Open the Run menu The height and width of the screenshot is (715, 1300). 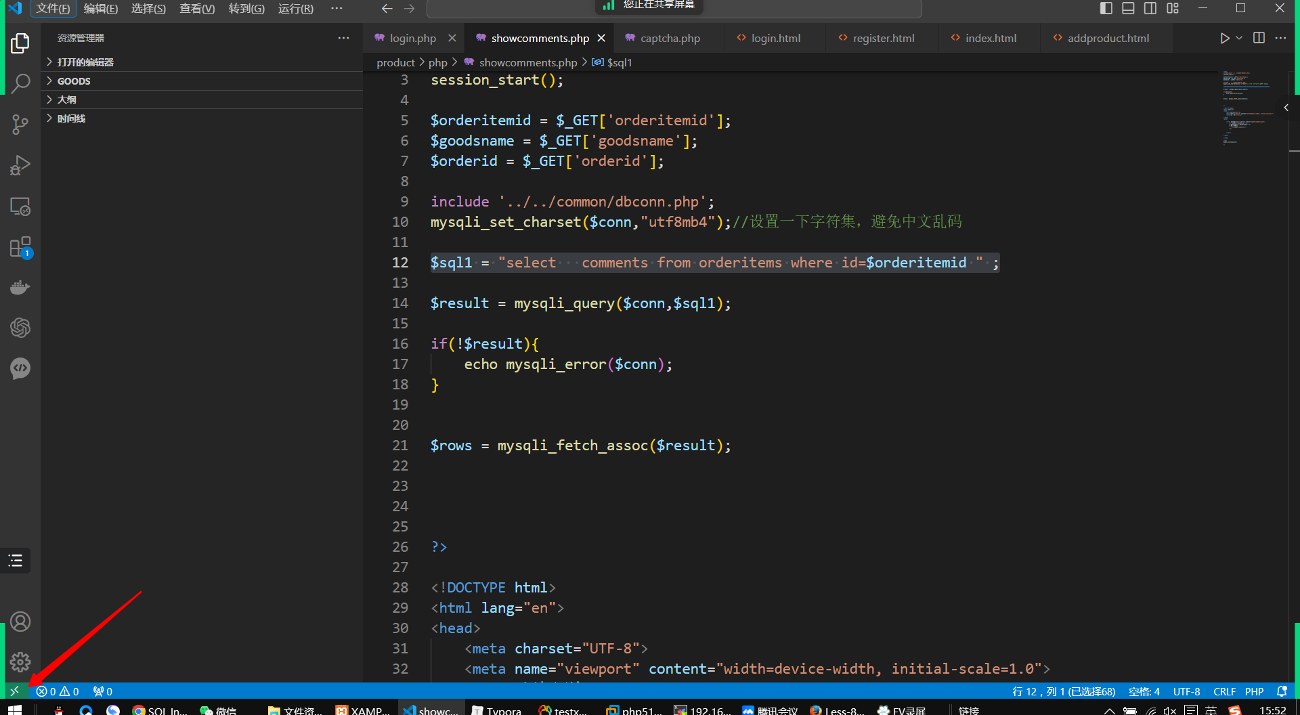point(296,9)
